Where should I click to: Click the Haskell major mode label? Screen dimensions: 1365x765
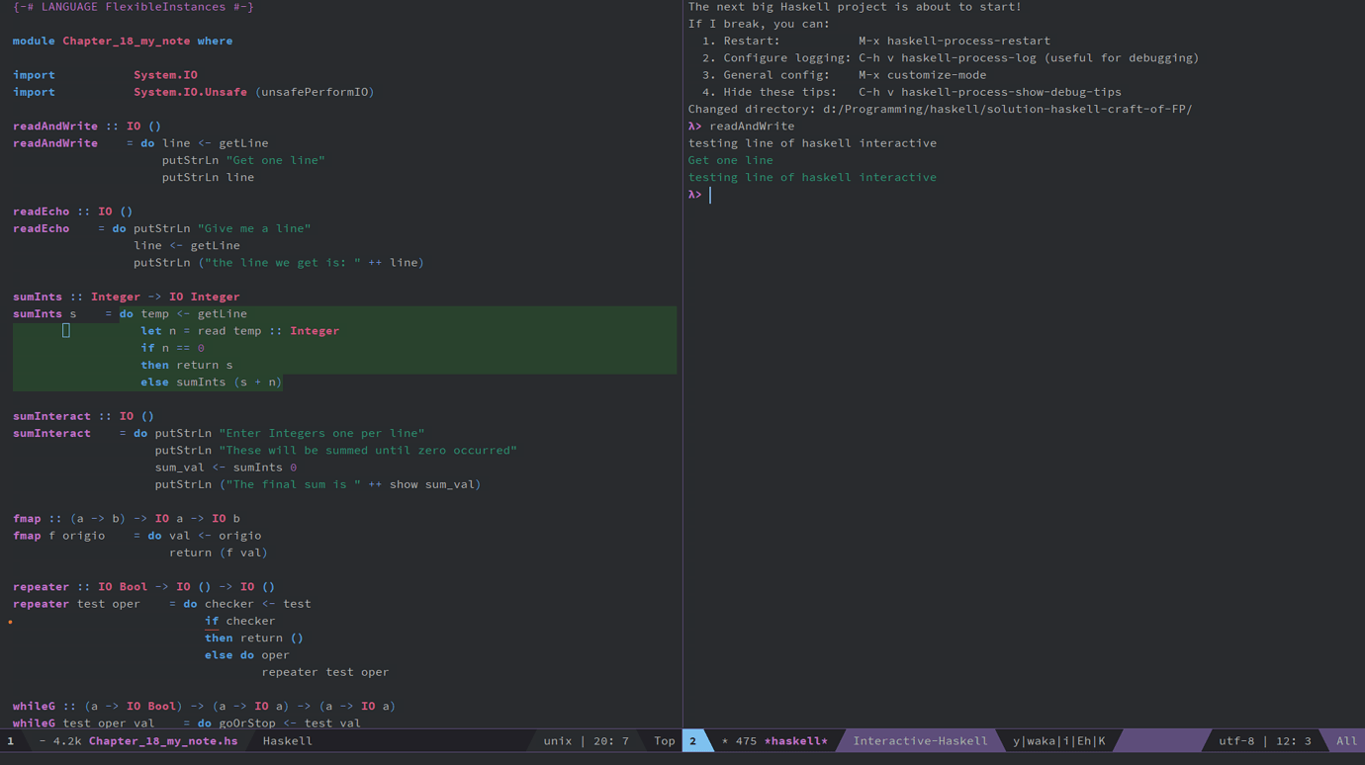[x=288, y=740]
